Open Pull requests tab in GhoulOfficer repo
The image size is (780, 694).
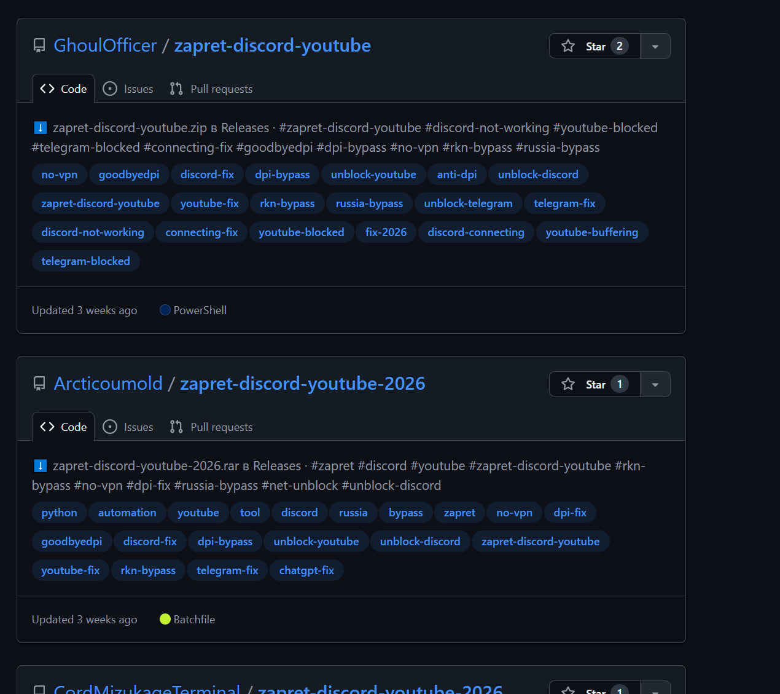click(x=211, y=89)
